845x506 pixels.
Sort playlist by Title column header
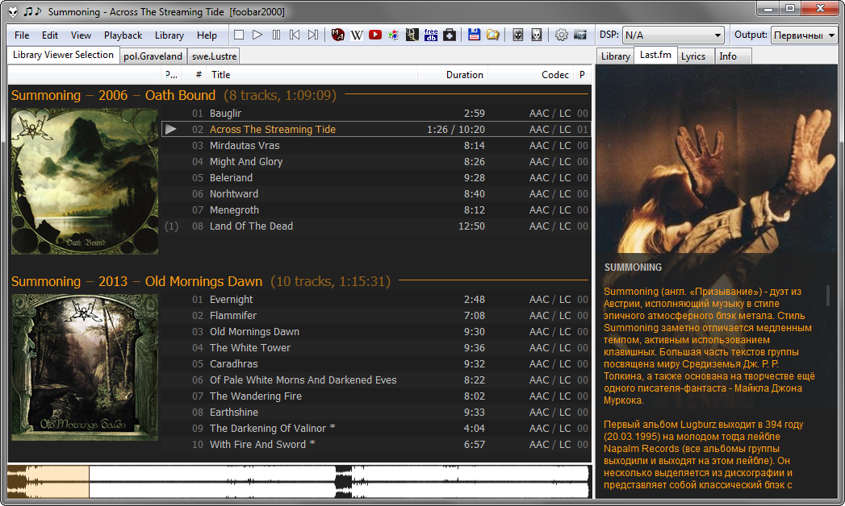(x=312, y=75)
